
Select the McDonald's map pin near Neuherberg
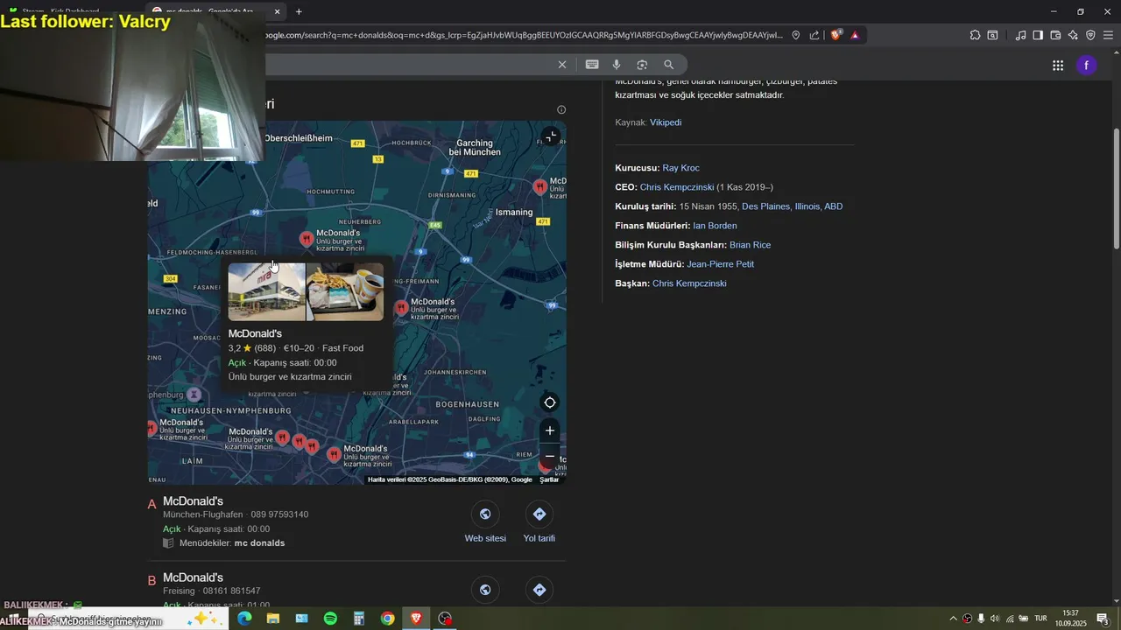(x=306, y=239)
